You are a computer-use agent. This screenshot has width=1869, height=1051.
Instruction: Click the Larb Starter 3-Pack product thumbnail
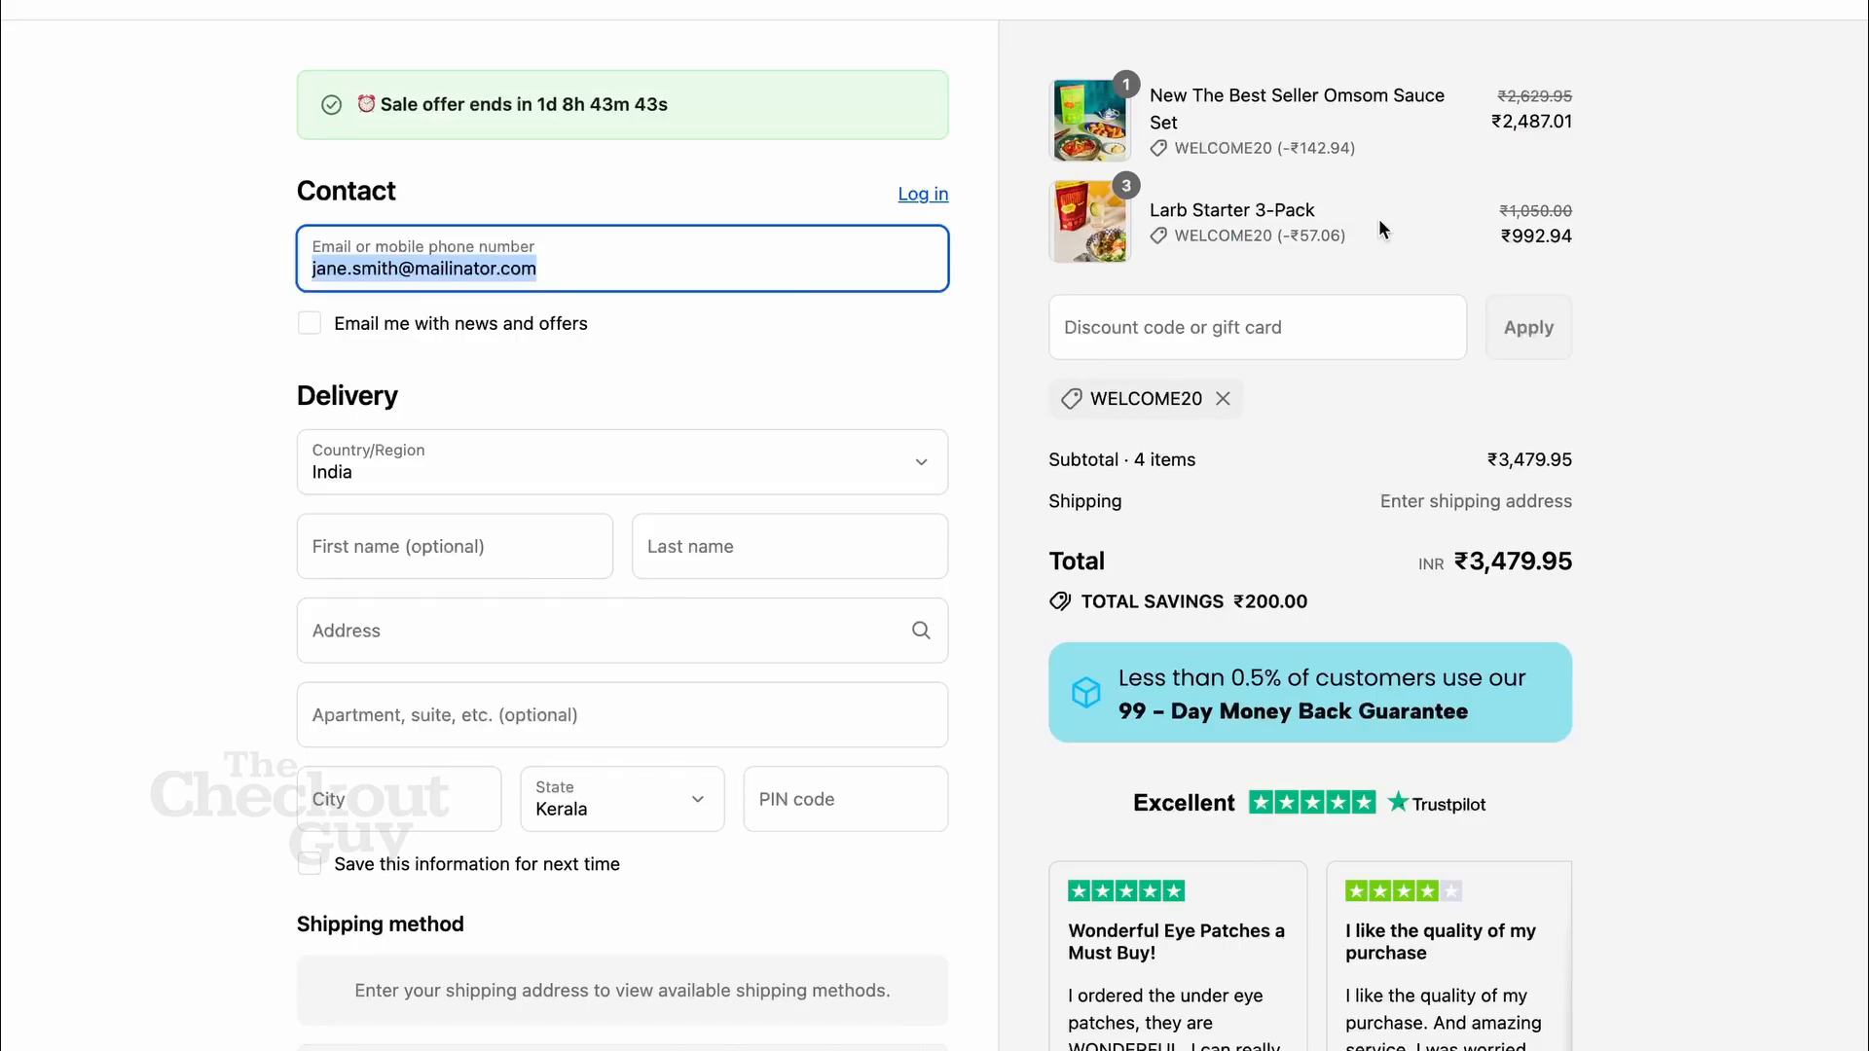(x=1090, y=222)
